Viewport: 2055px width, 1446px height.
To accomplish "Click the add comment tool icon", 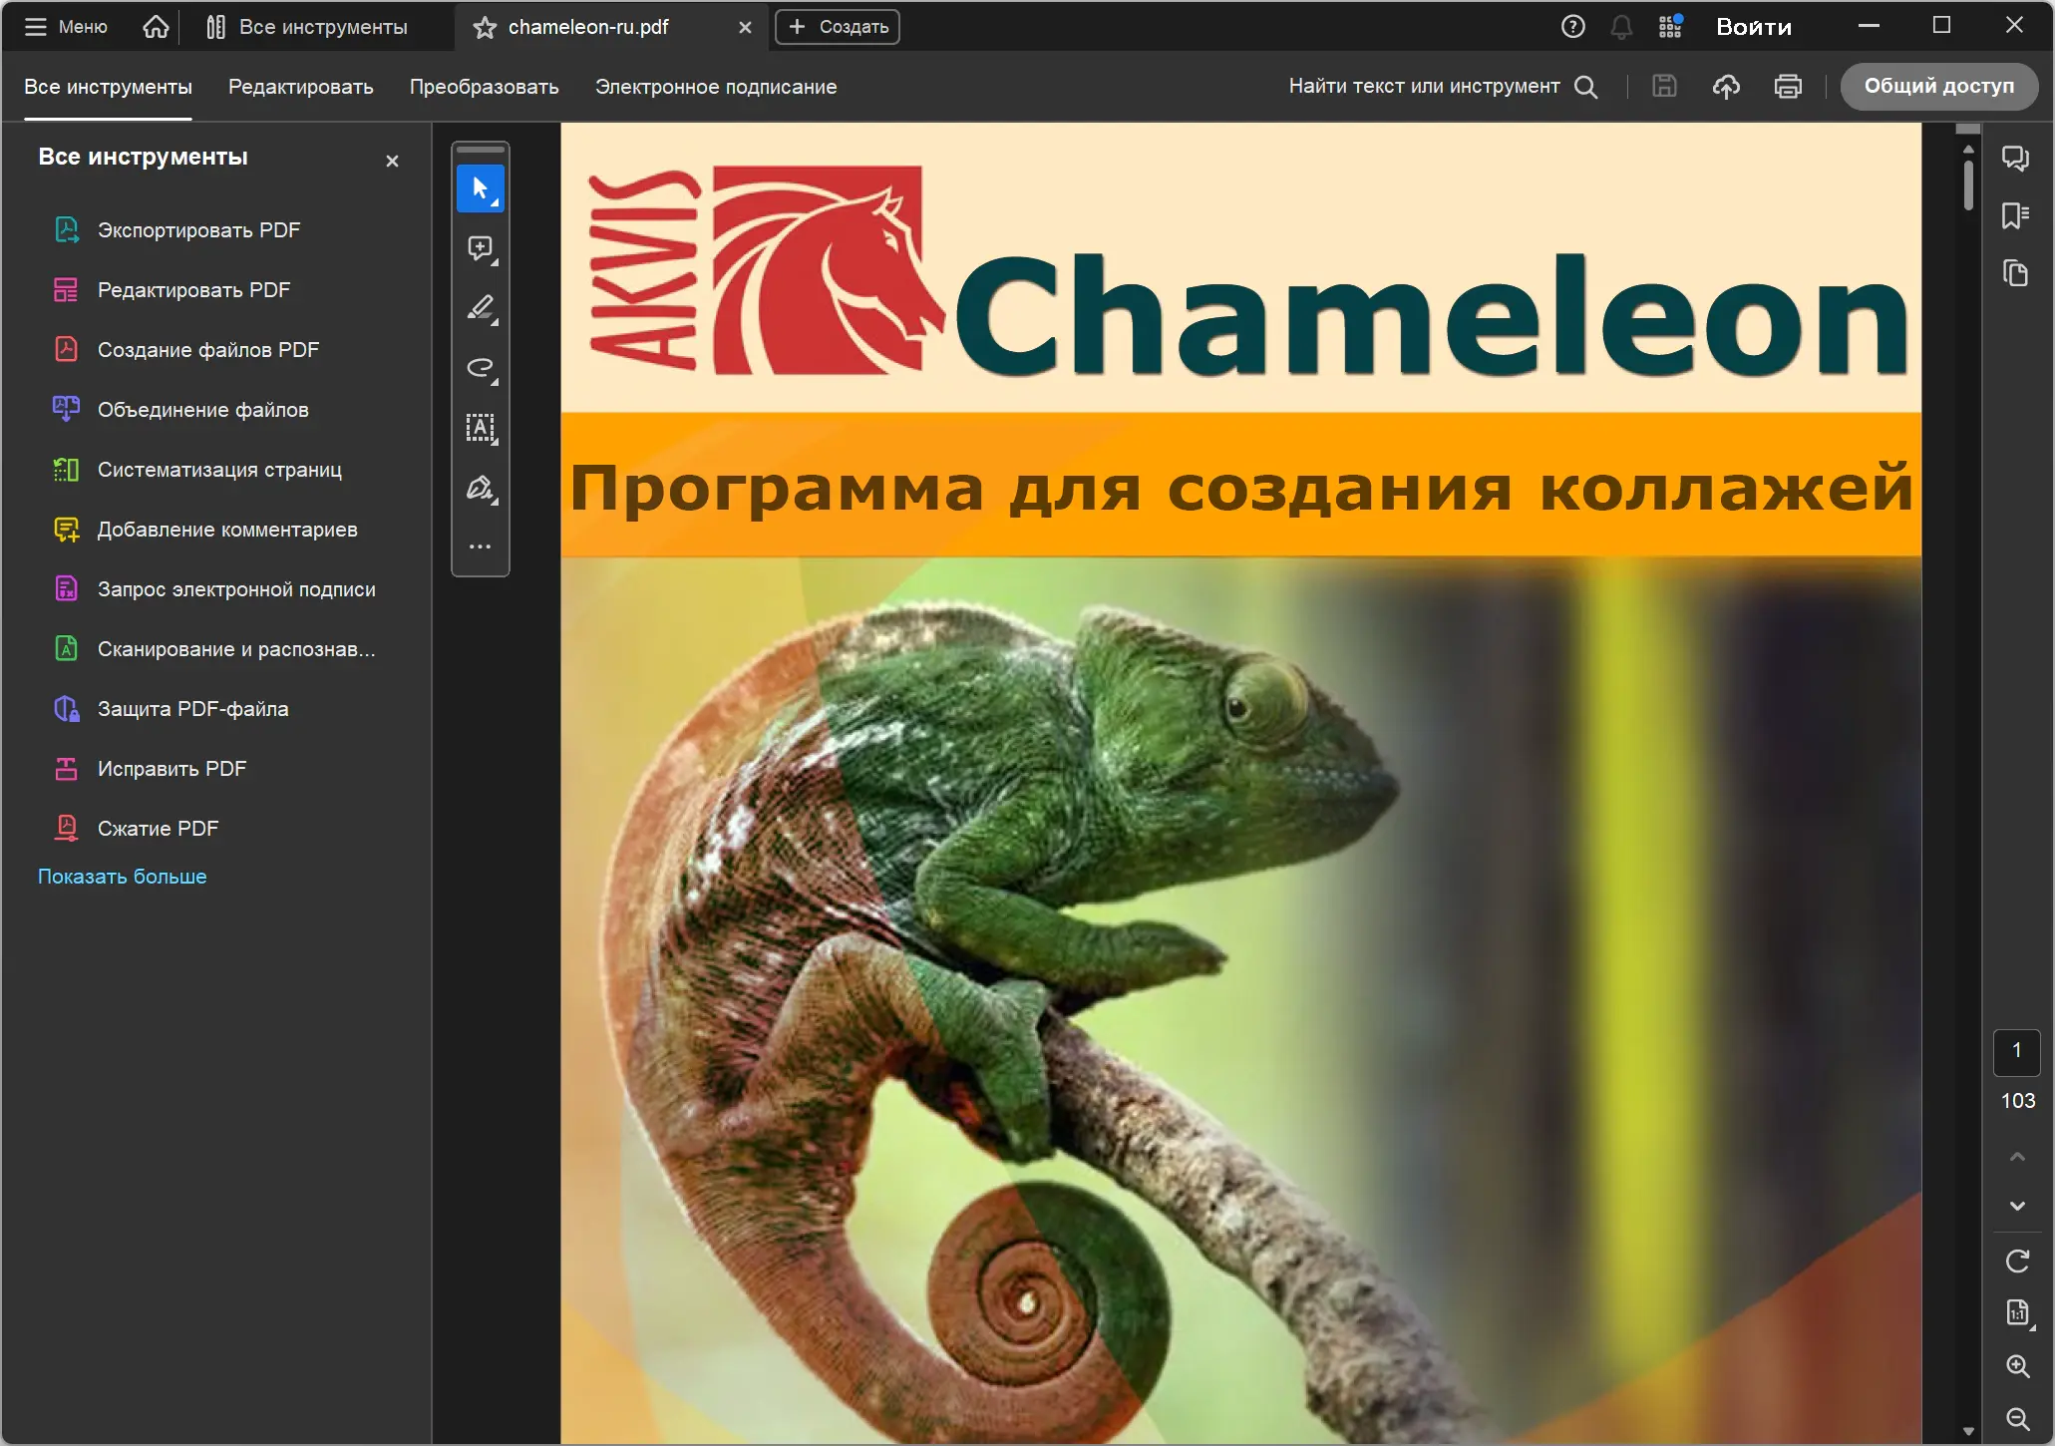I will click(480, 247).
